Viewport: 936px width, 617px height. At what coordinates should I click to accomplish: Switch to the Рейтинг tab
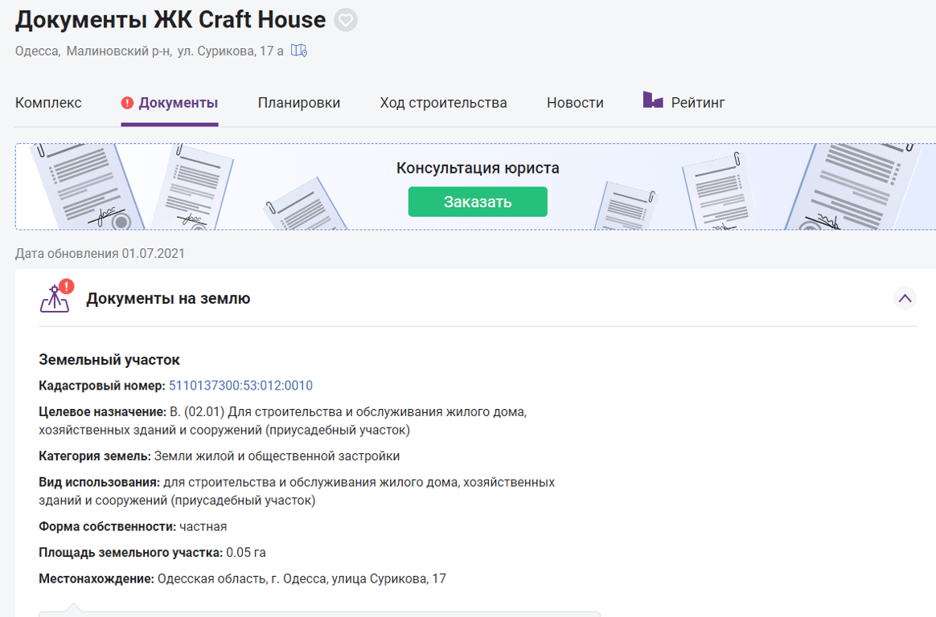(x=684, y=101)
